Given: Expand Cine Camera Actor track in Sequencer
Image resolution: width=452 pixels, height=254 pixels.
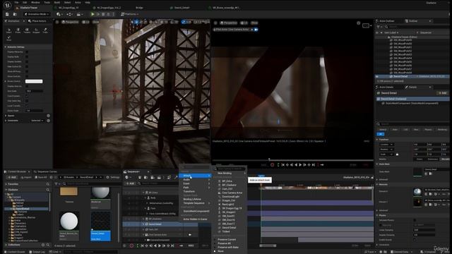Looking at the screenshot, I should point(143,235).
